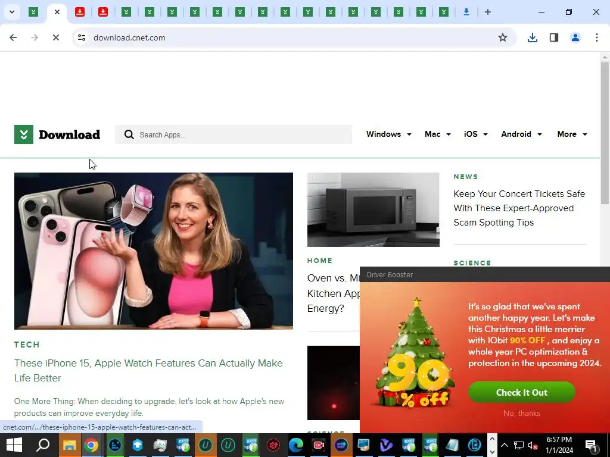Screen dimensions: 610x457
Task: Open Windows taskbar search
Action: point(43,445)
